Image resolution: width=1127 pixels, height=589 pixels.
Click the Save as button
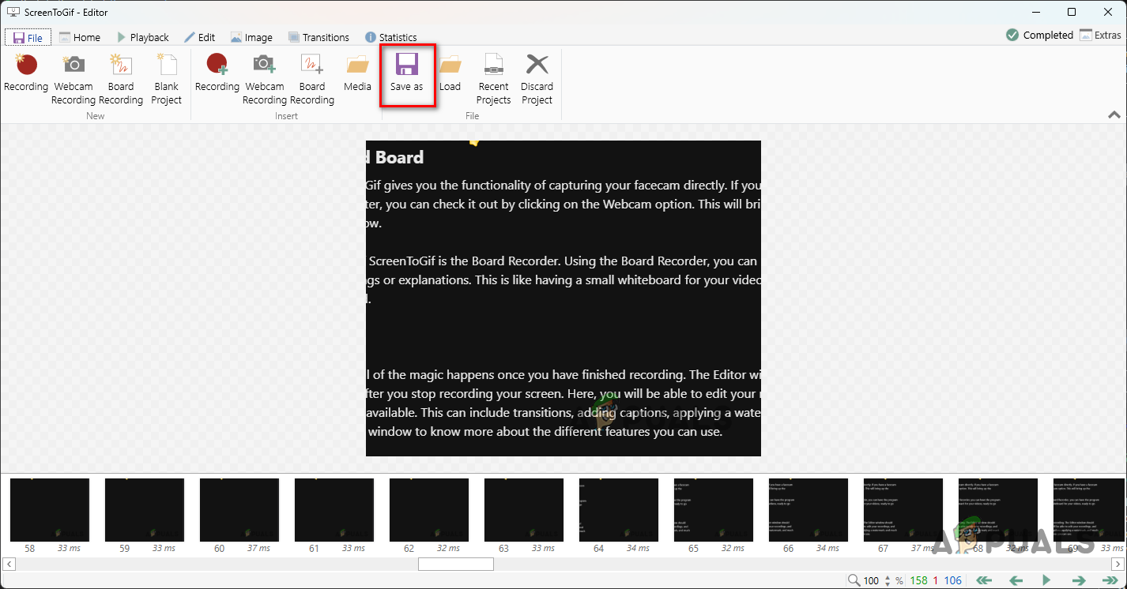[406, 74]
